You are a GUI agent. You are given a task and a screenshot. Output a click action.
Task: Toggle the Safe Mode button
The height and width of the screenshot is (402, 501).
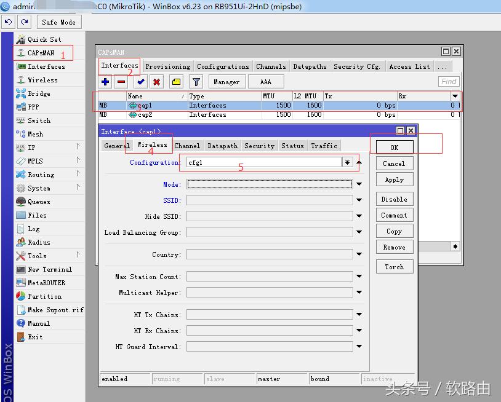tap(58, 22)
